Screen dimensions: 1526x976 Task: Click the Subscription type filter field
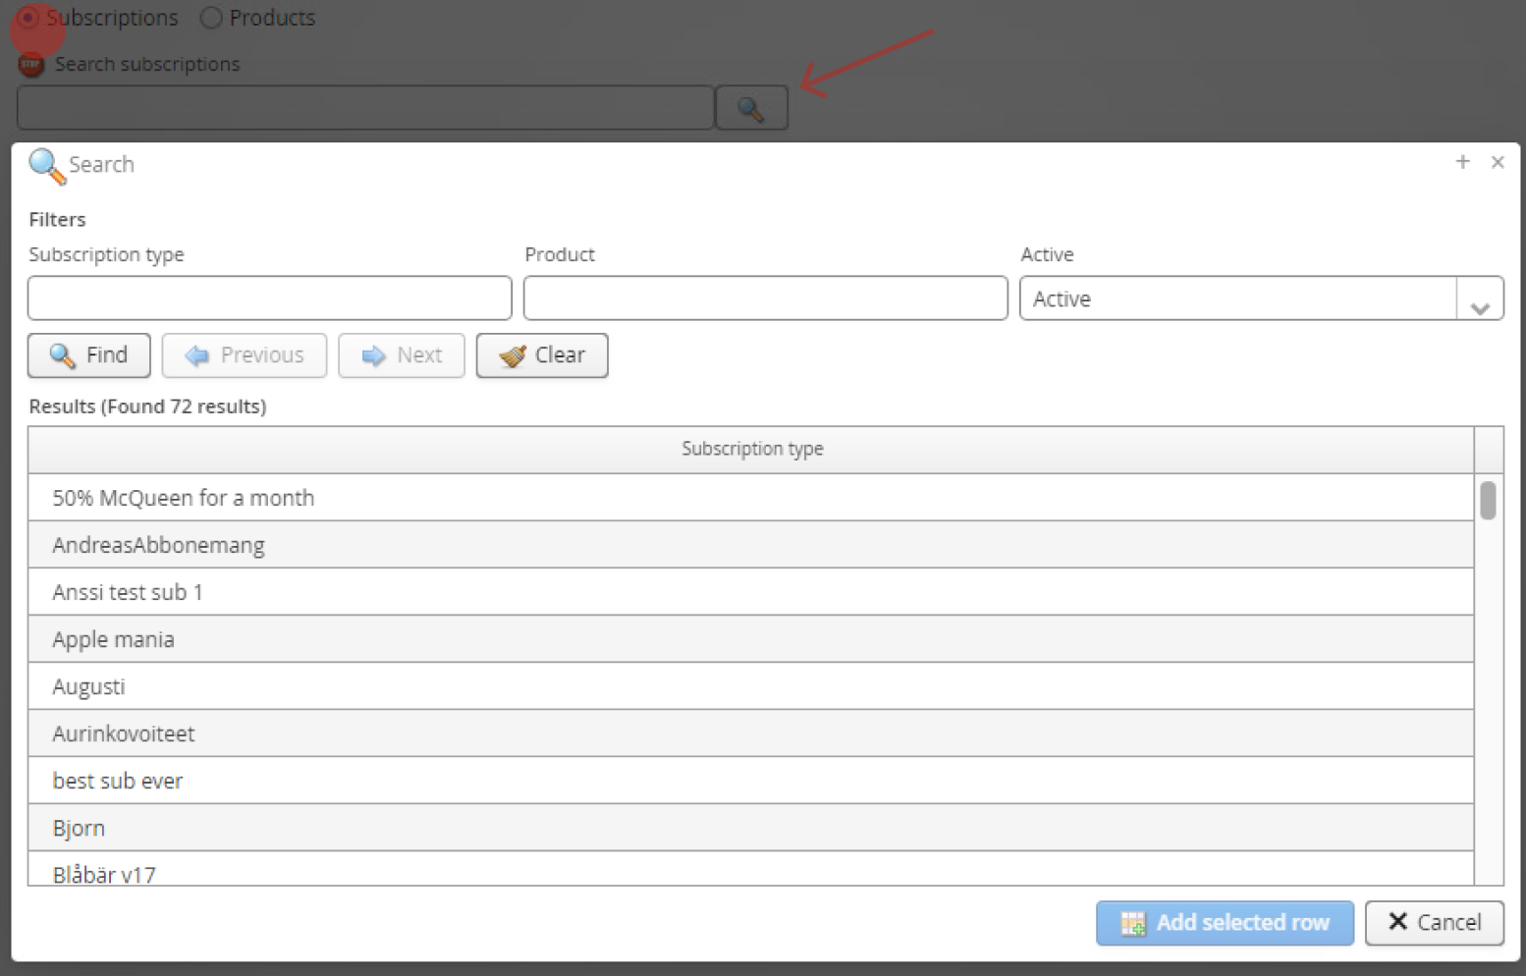(x=270, y=298)
